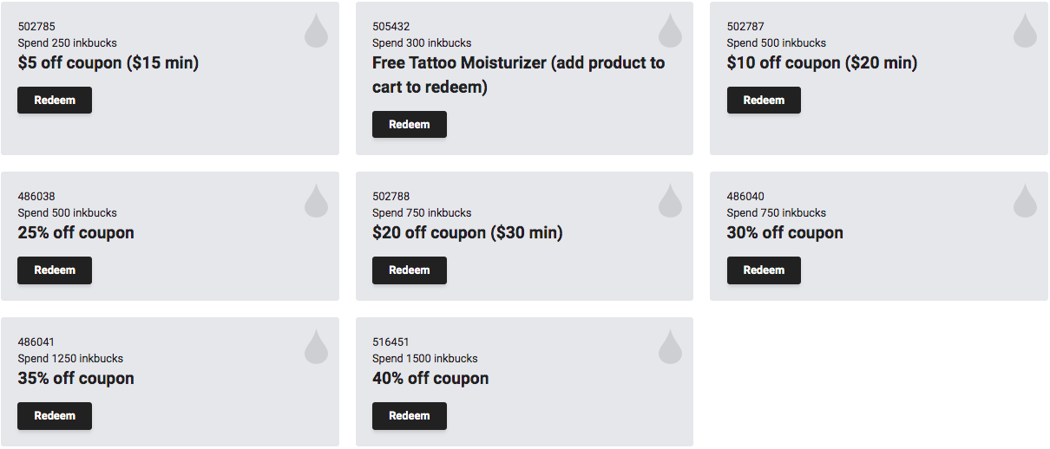This screenshot has width=1050, height=449.
Task: Redeem the $10 off coupon ($20 min)
Action: coord(764,100)
